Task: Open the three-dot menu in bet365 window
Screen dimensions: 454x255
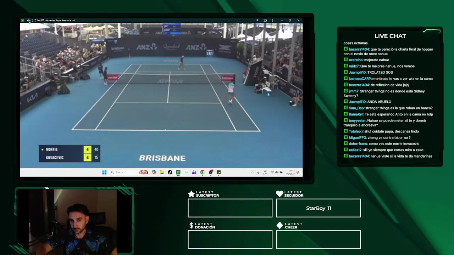Action: coord(272,21)
